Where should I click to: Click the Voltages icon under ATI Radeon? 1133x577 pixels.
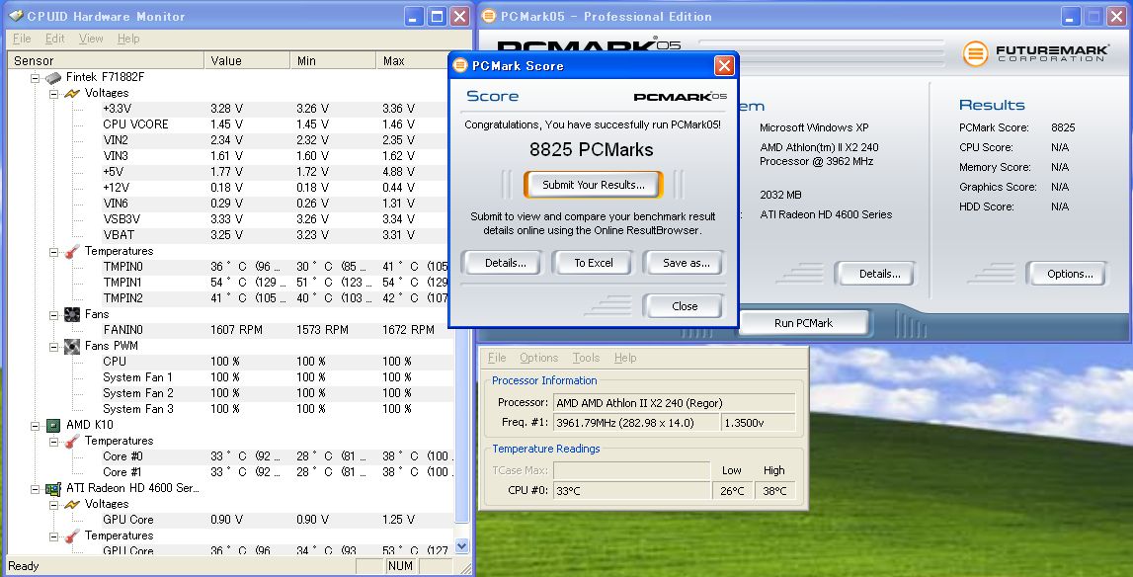coord(72,505)
